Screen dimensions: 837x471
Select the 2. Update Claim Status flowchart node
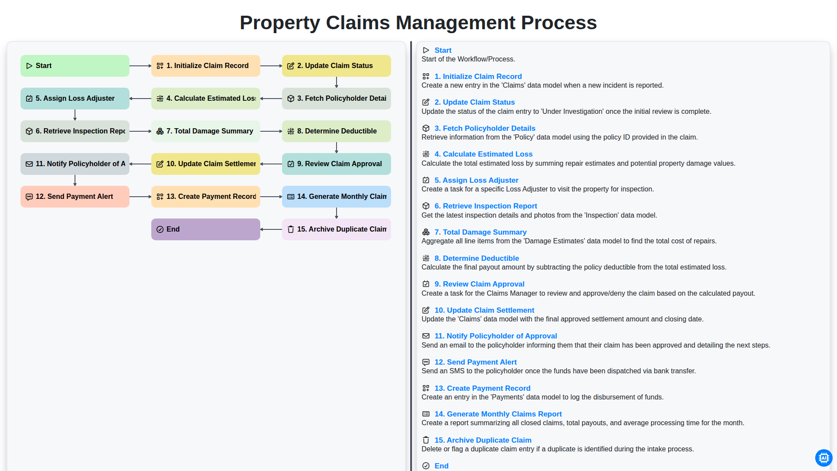pos(337,66)
